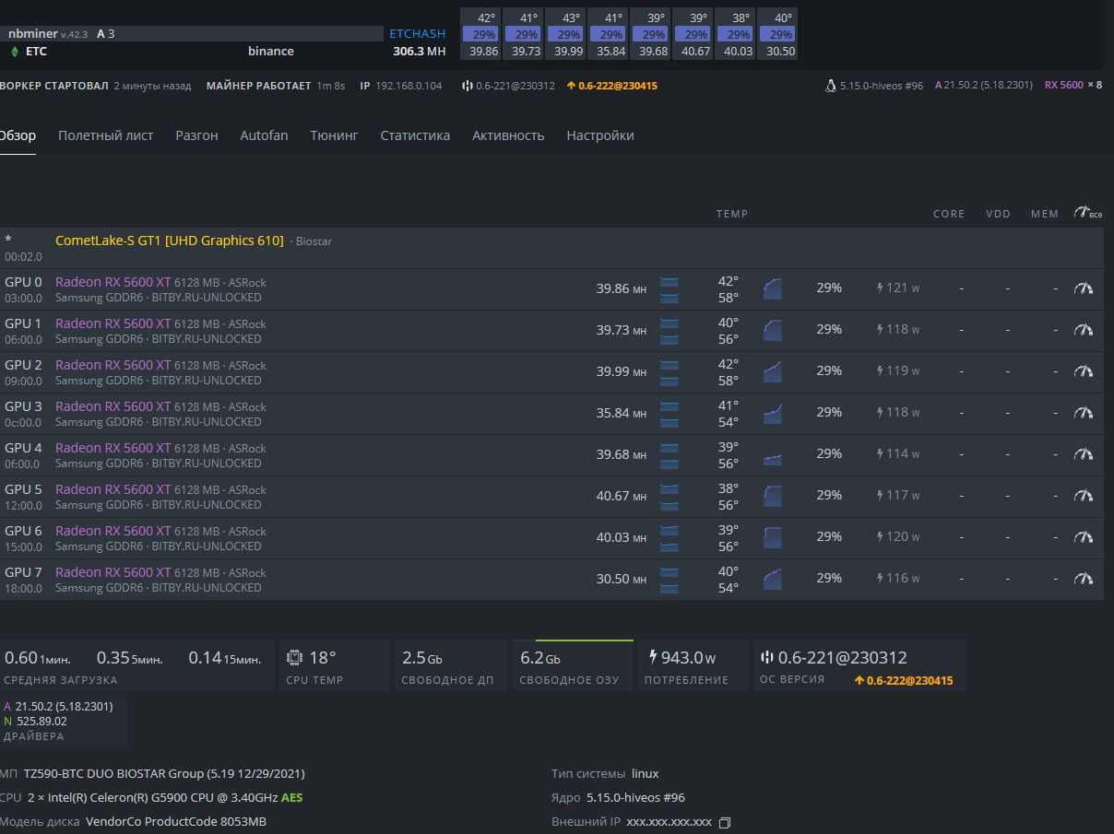Click the GPU 3 hashrate bars icon
This screenshot has width=1114, height=834.
pyautogui.click(x=670, y=413)
